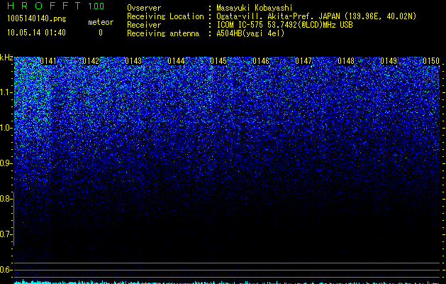The height and width of the screenshot is (284, 446).
Task: Click the 0.9 kHz axis label
Action: tap(6, 163)
